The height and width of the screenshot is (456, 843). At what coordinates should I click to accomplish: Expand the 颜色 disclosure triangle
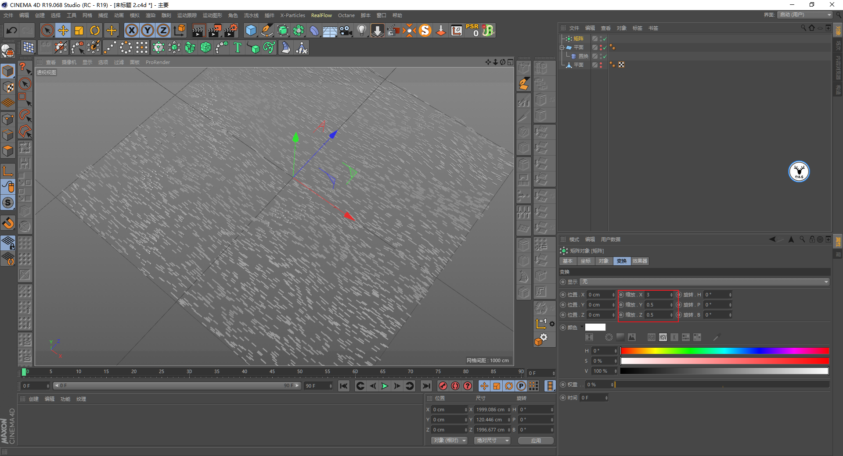click(x=582, y=327)
